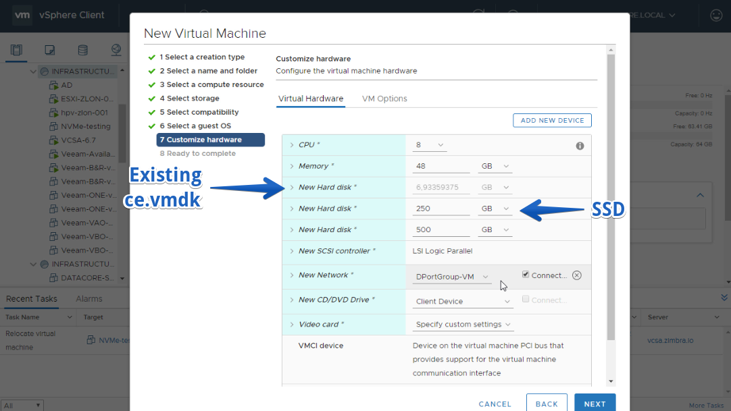Collapse the right panel card chevron
731x411 pixels.
point(700,196)
